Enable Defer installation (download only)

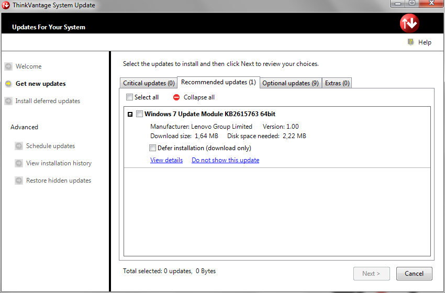153,148
